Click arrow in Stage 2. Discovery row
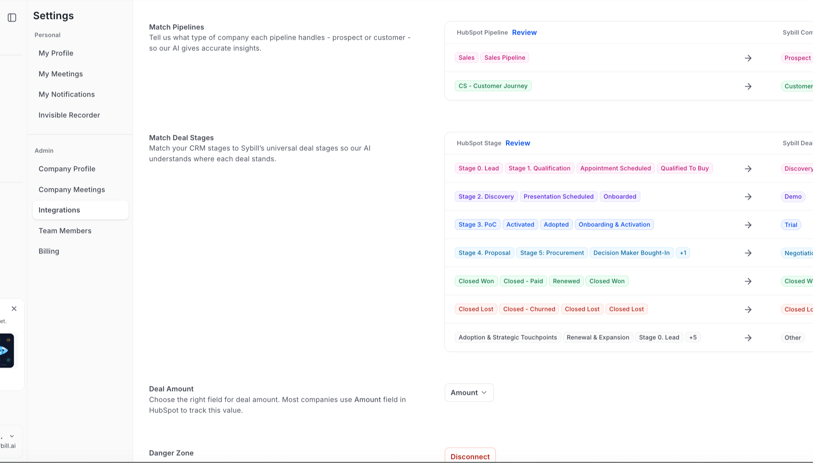This screenshot has width=823, height=463. (748, 197)
